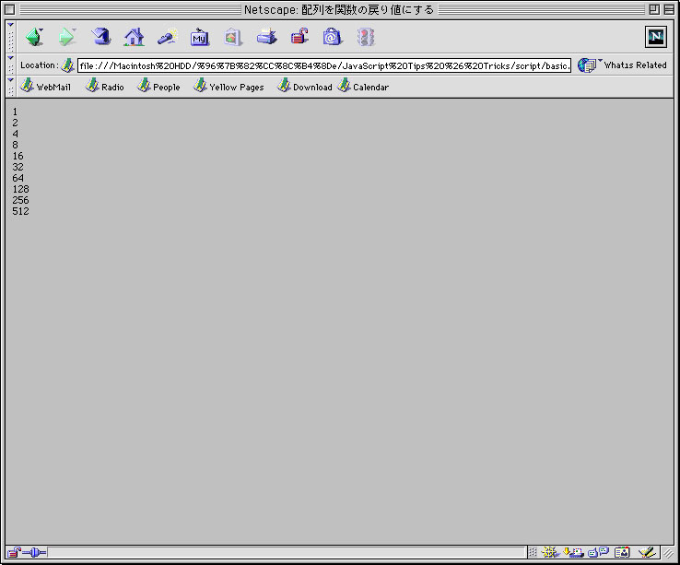Click the Location bookmark icon
This screenshot has width=680, height=565.
(67, 65)
